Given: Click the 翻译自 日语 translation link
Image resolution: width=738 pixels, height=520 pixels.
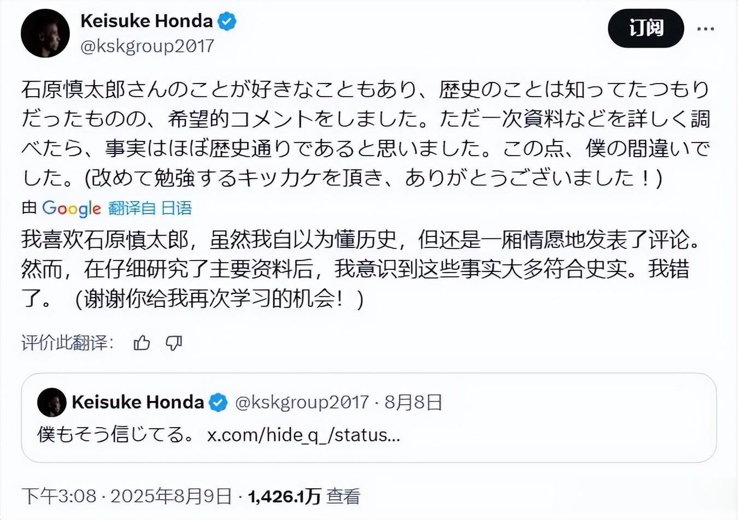Looking at the screenshot, I should click(x=150, y=208).
